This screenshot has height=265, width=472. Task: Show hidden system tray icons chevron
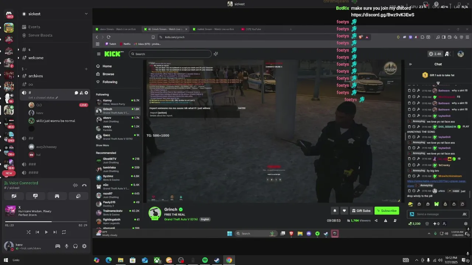point(416,260)
